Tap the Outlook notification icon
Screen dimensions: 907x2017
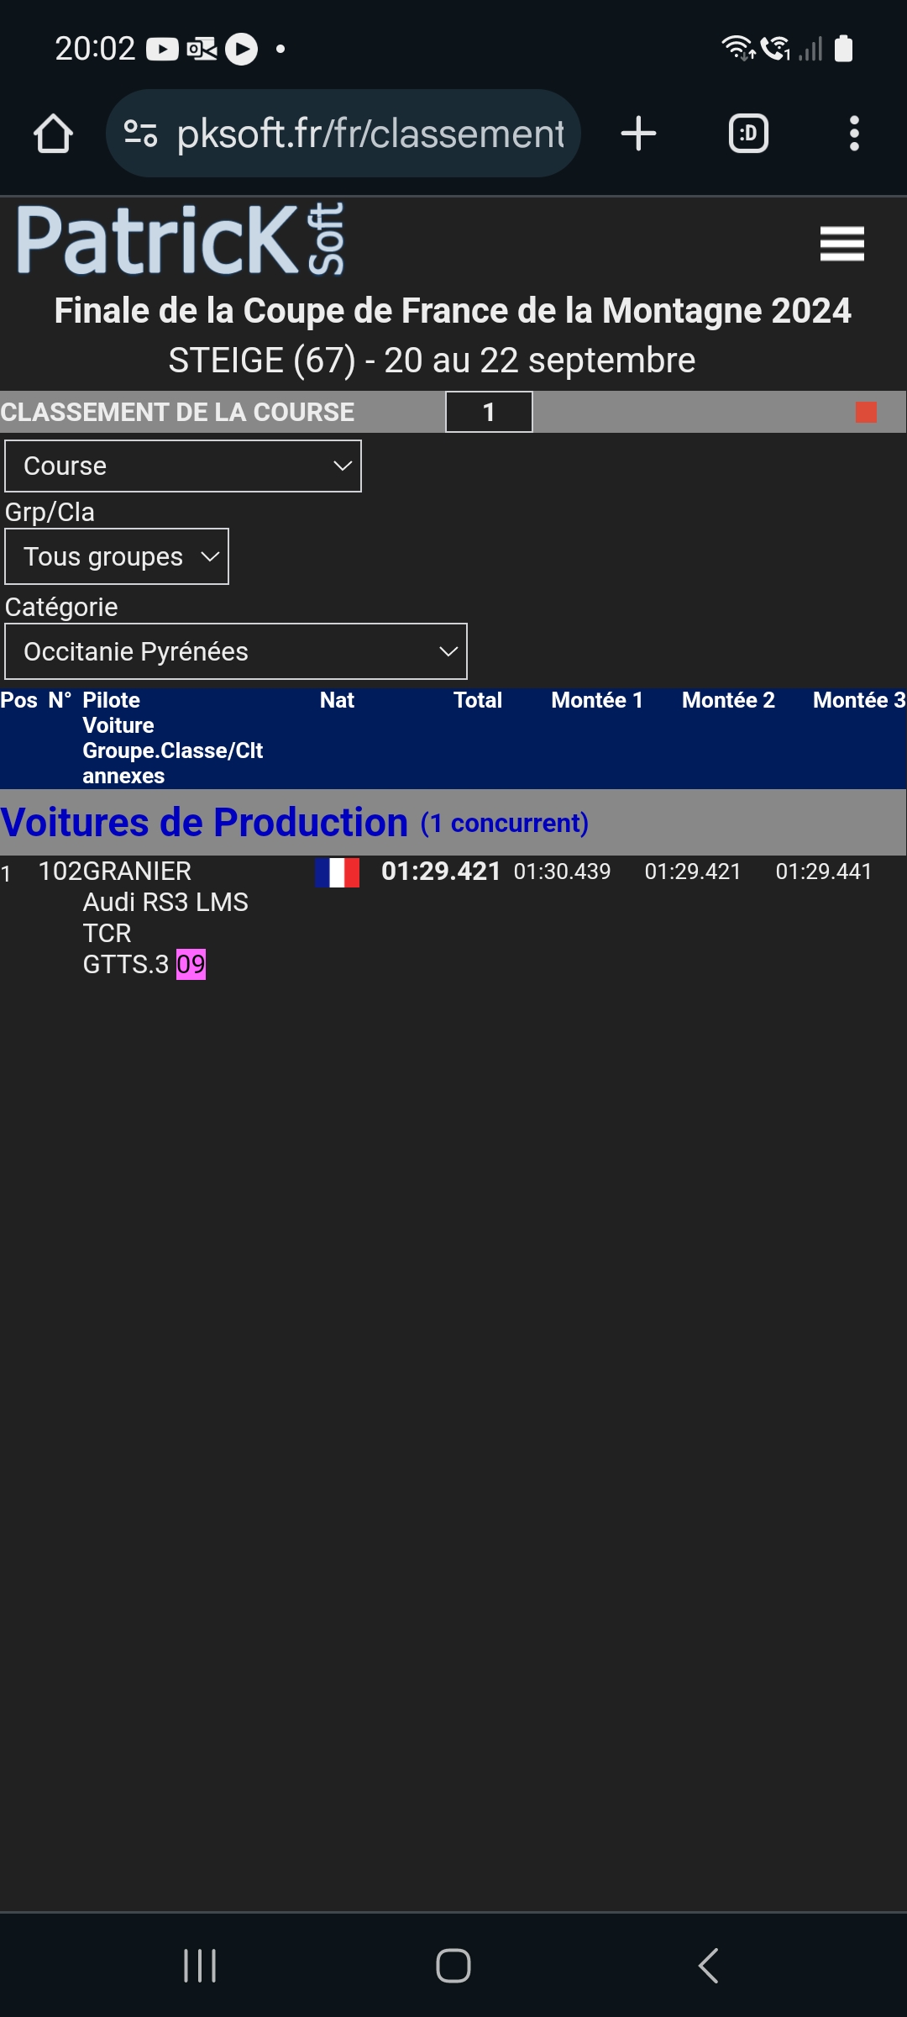(x=202, y=49)
